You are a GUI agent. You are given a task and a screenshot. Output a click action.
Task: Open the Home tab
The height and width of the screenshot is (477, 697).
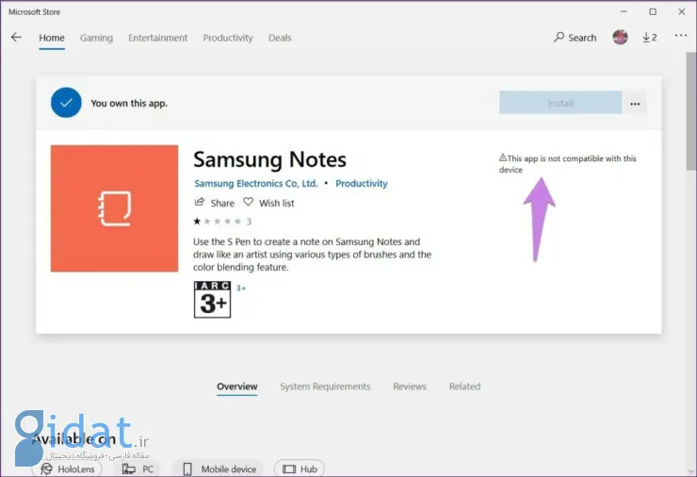pos(52,38)
